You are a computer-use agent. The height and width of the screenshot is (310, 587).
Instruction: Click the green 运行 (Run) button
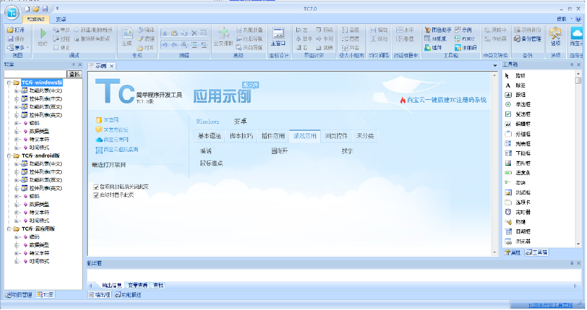(x=43, y=37)
